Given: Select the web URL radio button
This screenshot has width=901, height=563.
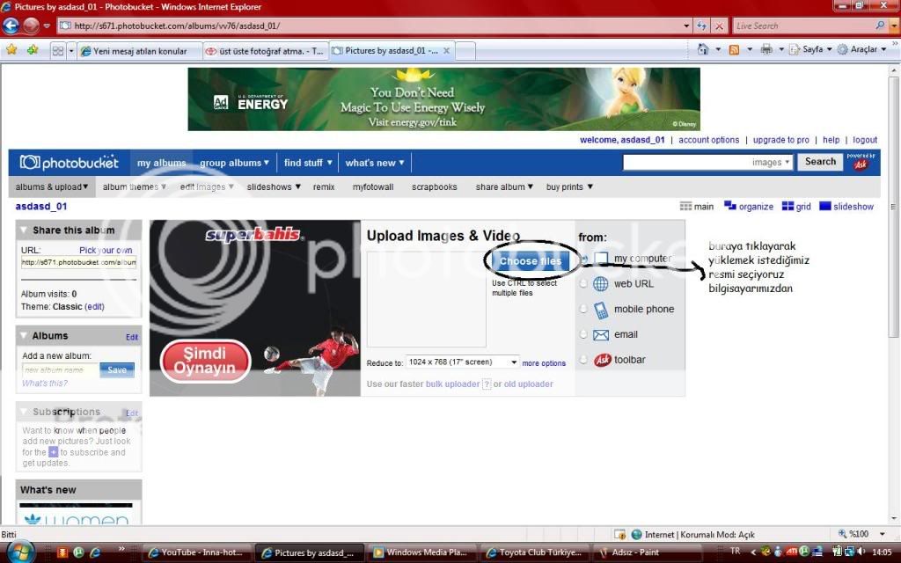Looking at the screenshot, I should (x=583, y=283).
